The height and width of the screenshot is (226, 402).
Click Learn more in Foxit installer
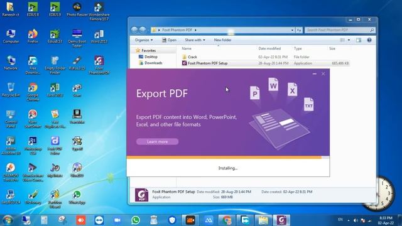click(157, 141)
